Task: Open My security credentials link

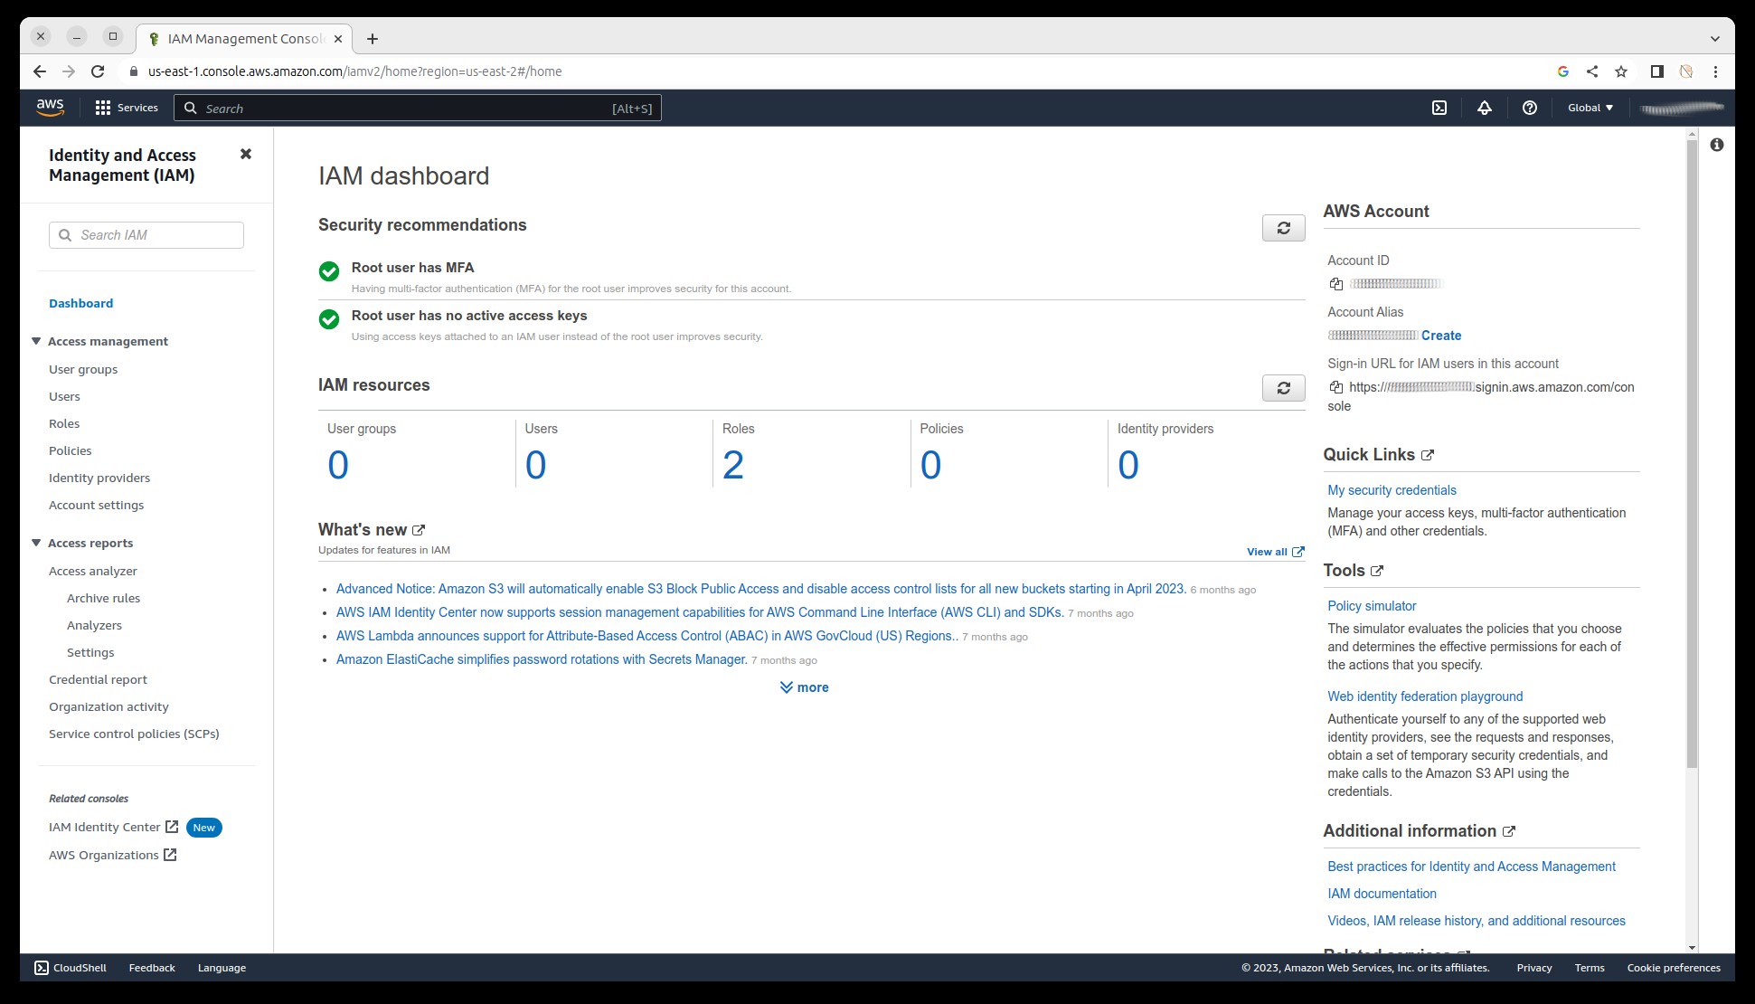Action: [x=1392, y=490]
